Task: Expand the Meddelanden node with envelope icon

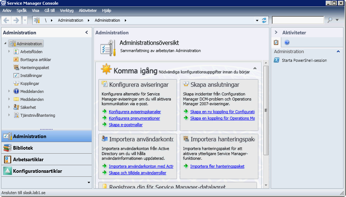Action: point(9,99)
